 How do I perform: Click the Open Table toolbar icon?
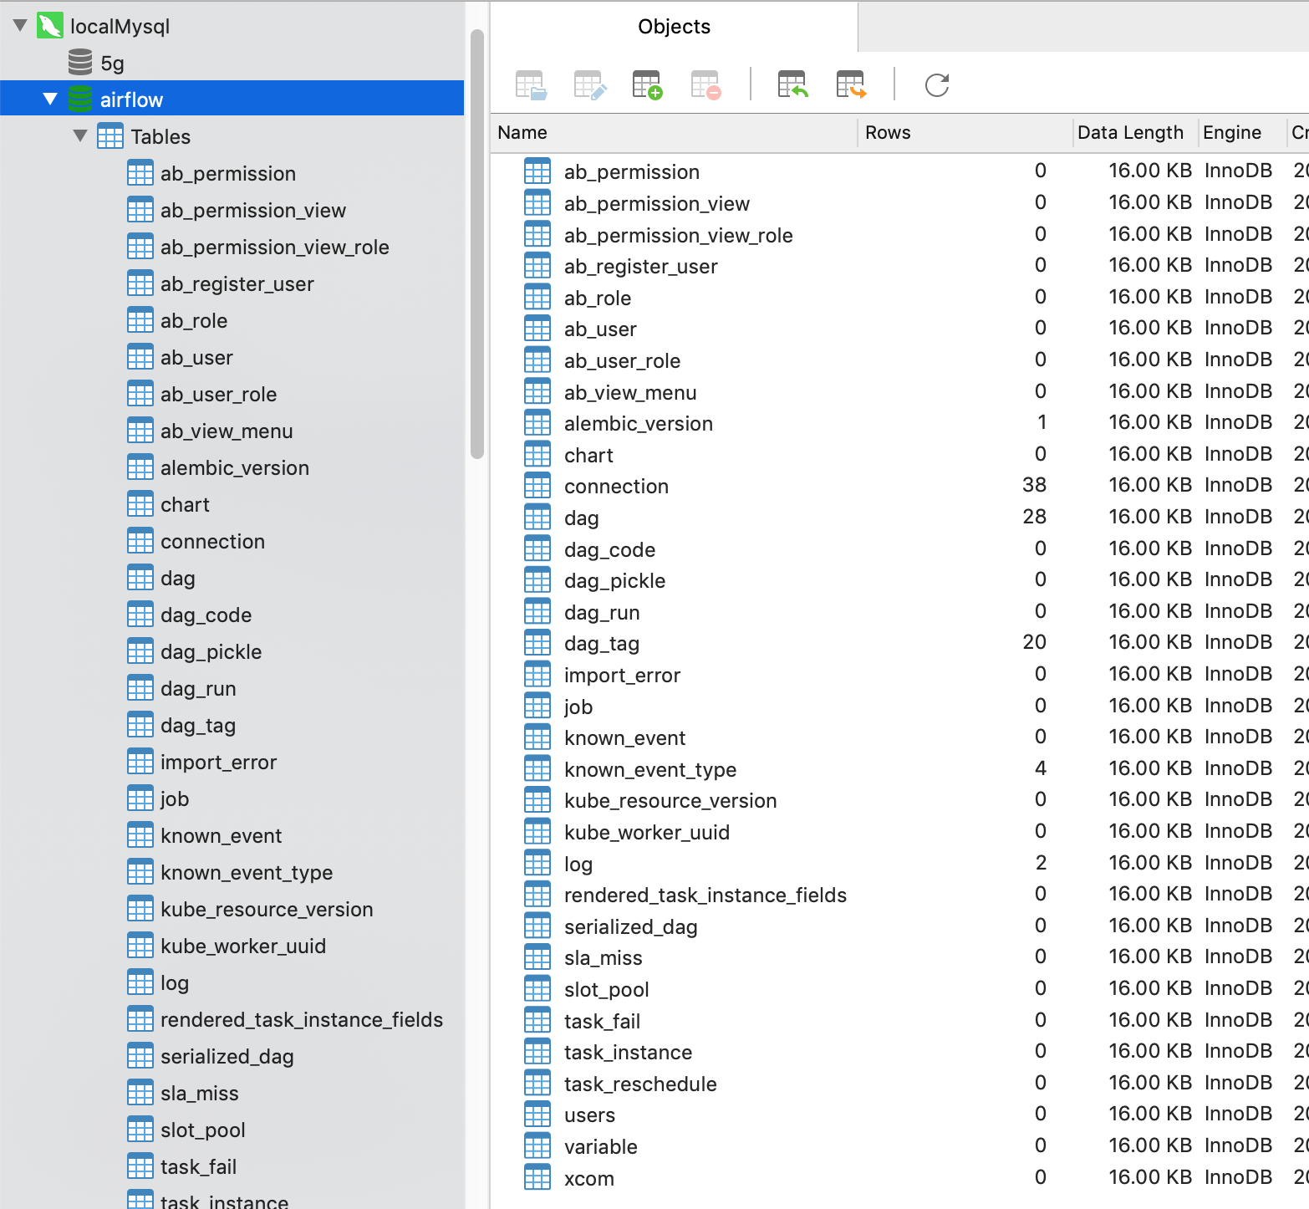[531, 85]
